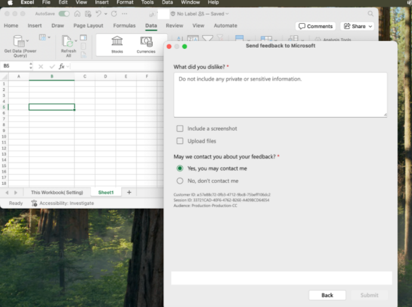Click the Get Data (Power Query) icon
This screenshot has width=412, height=307.
tap(18, 41)
